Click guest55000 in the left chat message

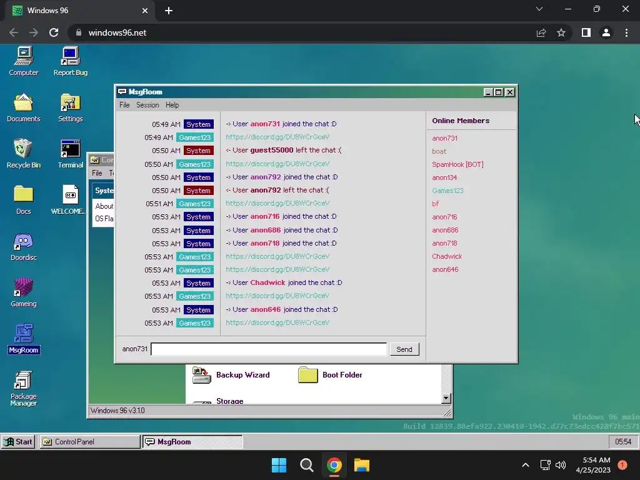272,150
